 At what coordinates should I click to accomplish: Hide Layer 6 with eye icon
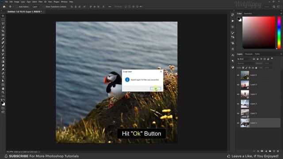point(238,75)
